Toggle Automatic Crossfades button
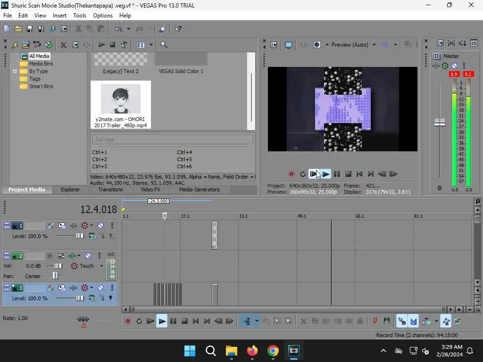Viewport: 483px width, 362px height. point(413,321)
